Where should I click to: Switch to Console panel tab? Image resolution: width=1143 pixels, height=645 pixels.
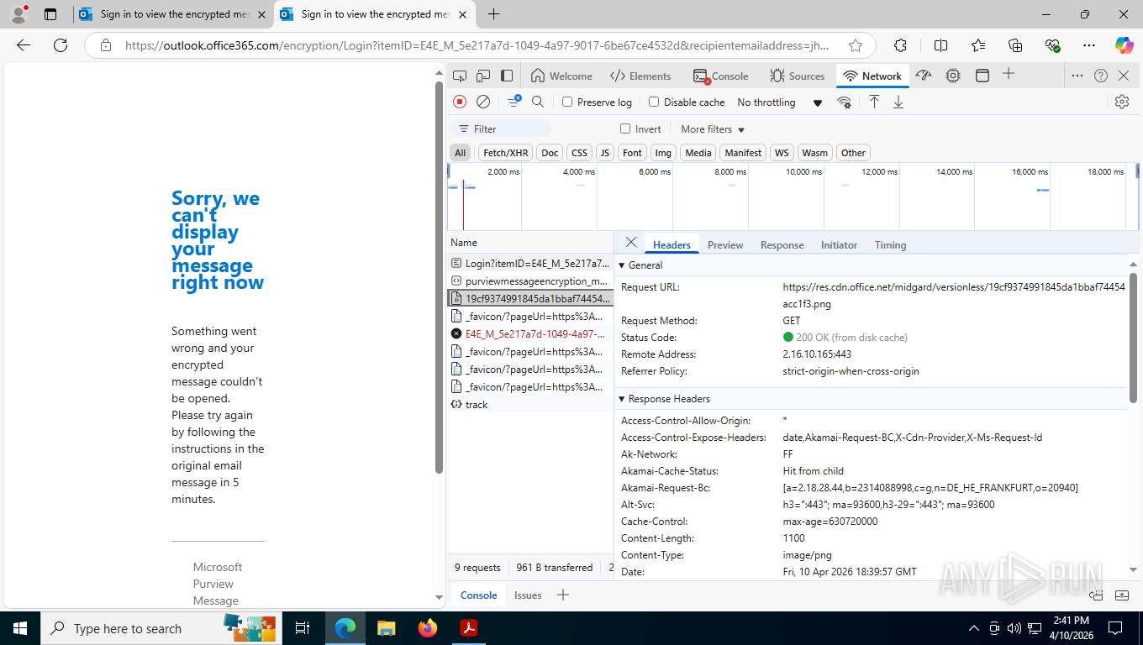pyautogui.click(x=721, y=76)
